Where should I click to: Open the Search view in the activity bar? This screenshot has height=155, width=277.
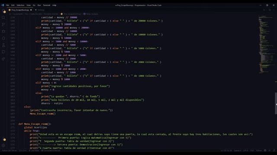pos(3,18)
